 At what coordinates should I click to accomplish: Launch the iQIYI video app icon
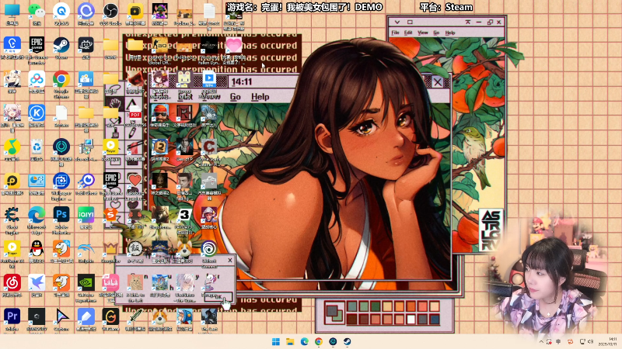coord(86,215)
